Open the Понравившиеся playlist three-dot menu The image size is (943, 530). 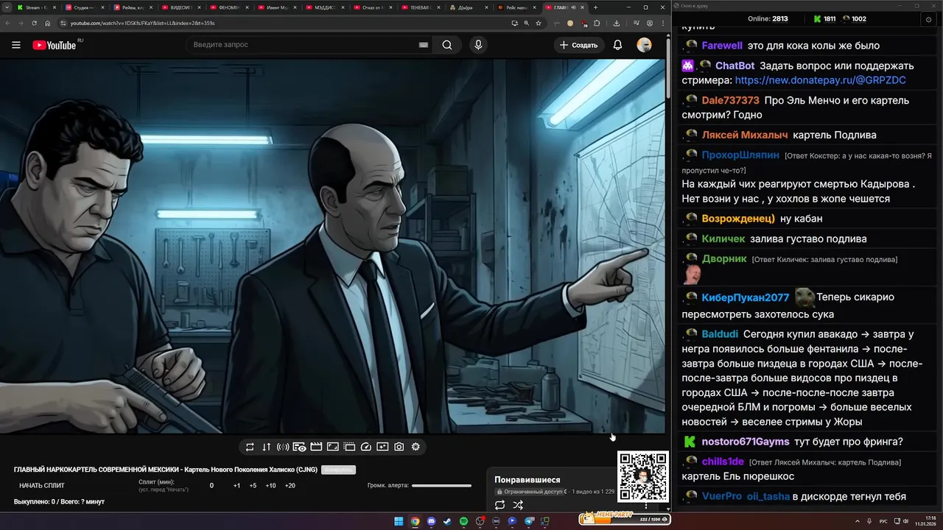point(646,506)
